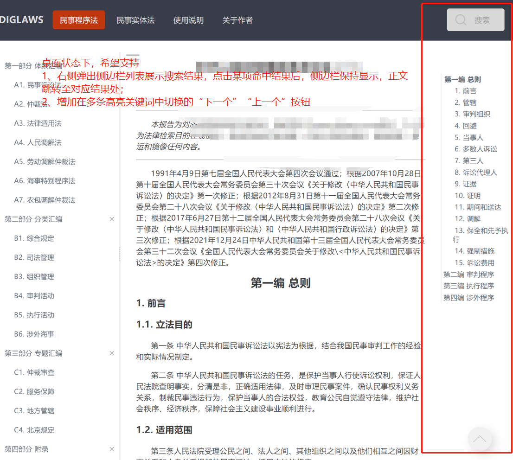The width and height of the screenshot is (513, 460).
Task: Collapse the 第二部分 分类汇编 section
Action: click(x=112, y=219)
